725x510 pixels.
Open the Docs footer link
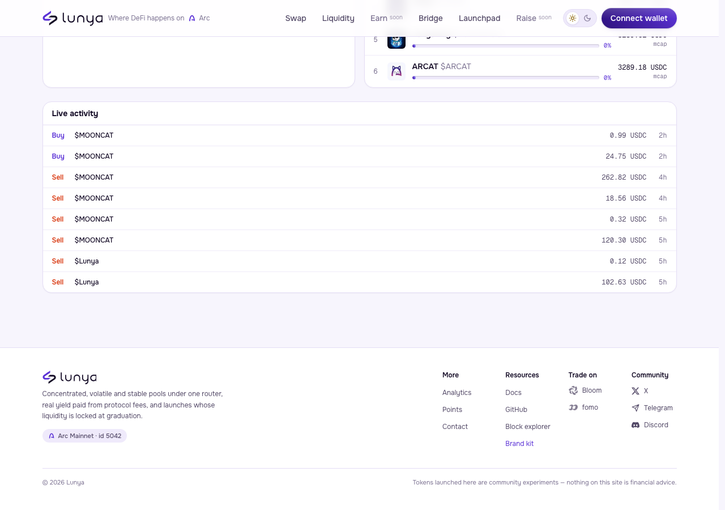click(x=513, y=393)
